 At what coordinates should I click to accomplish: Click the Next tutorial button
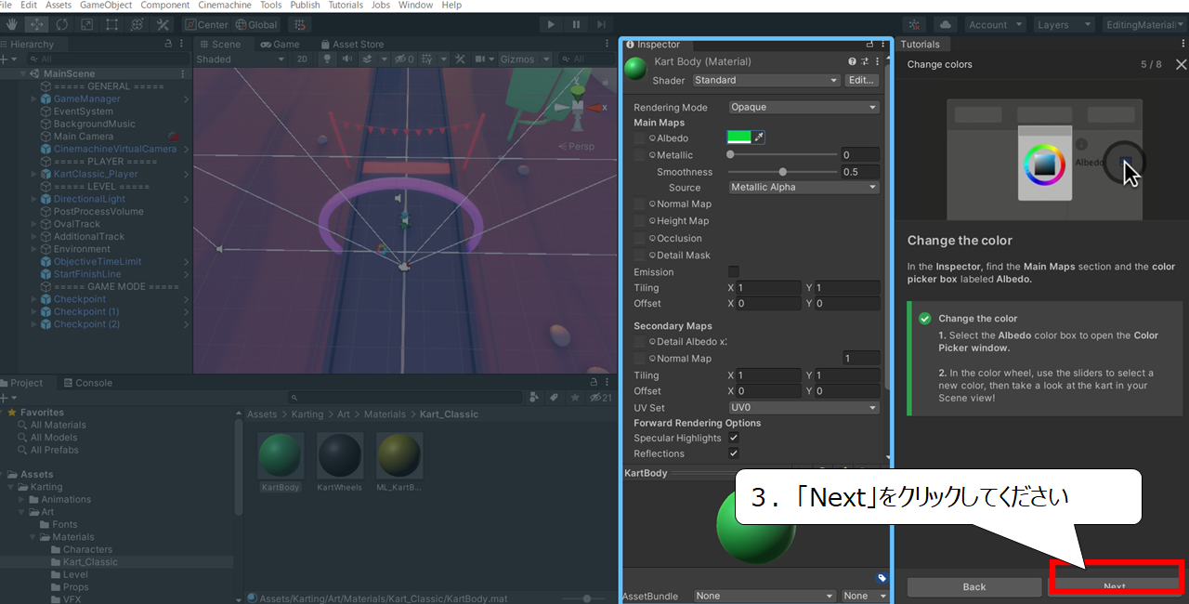tap(1115, 586)
